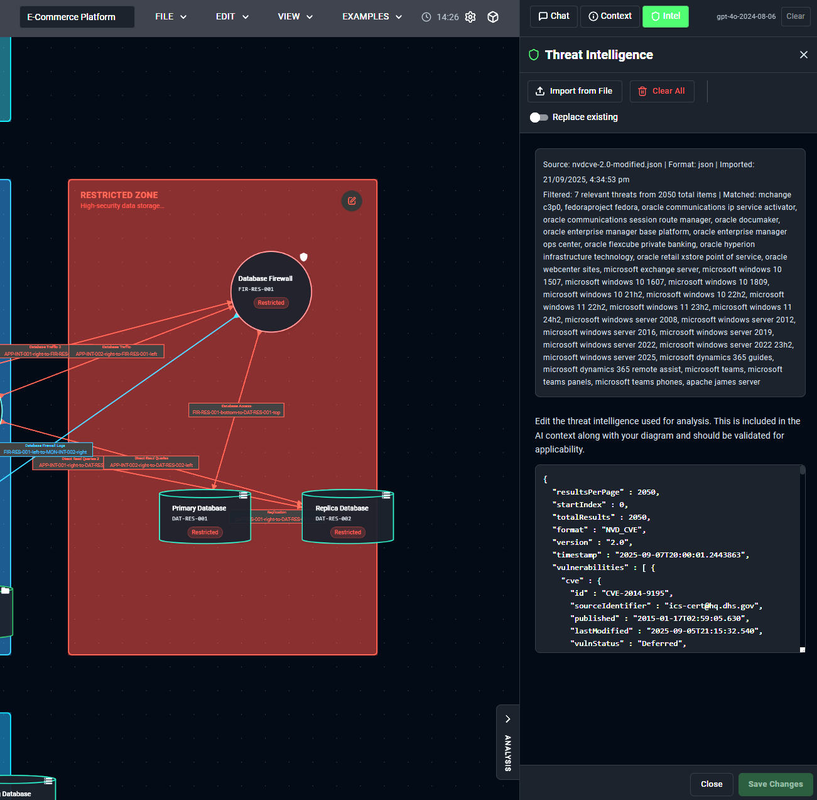Viewport: 817px width, 800px height.
Task: Click the clock icon next to 14:26
Action: click(x=426, y=17)
